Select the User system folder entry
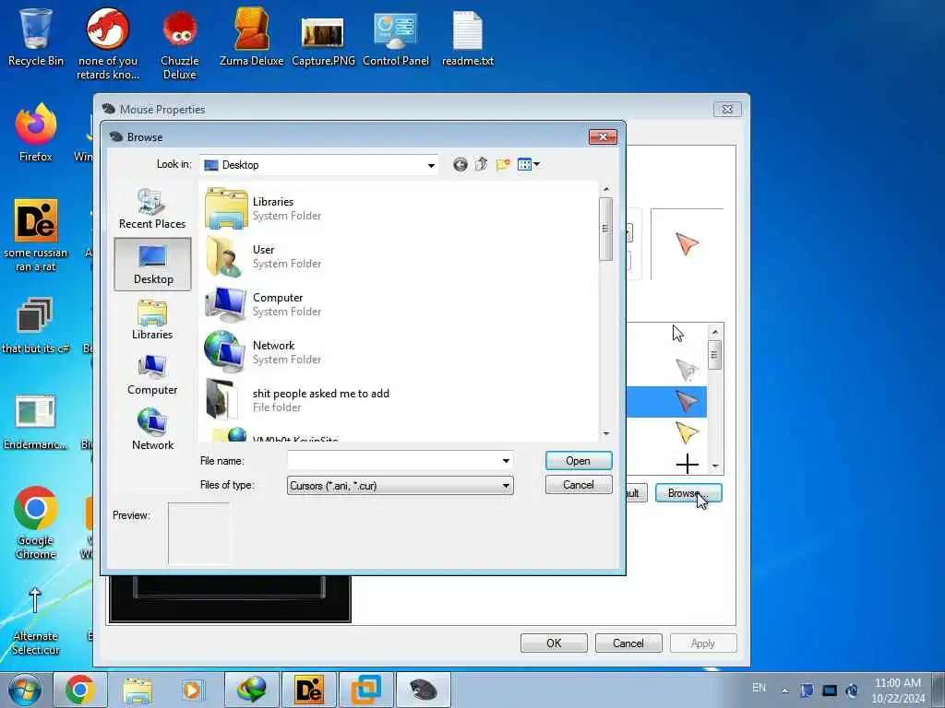Image resolution: width=945 pixels, height=708 pixels. (265, 256)
